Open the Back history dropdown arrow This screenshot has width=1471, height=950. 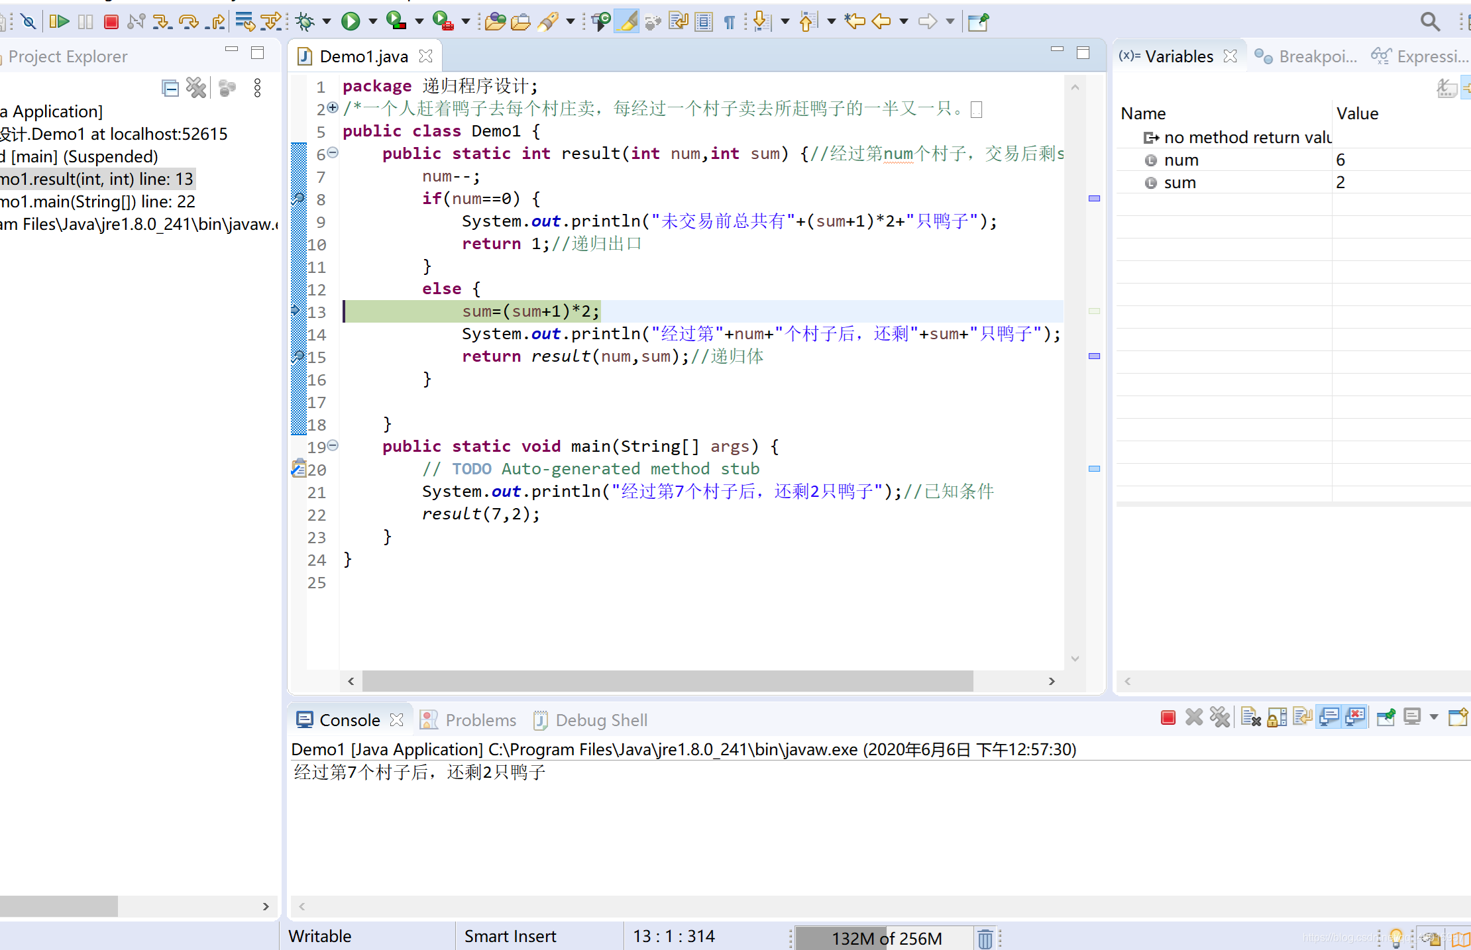903,22
